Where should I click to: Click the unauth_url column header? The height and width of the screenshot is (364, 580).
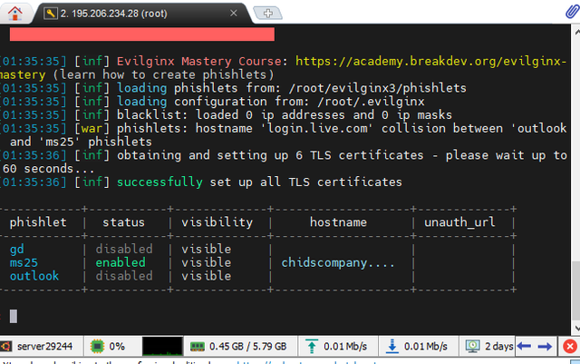[x=459, y=222]
